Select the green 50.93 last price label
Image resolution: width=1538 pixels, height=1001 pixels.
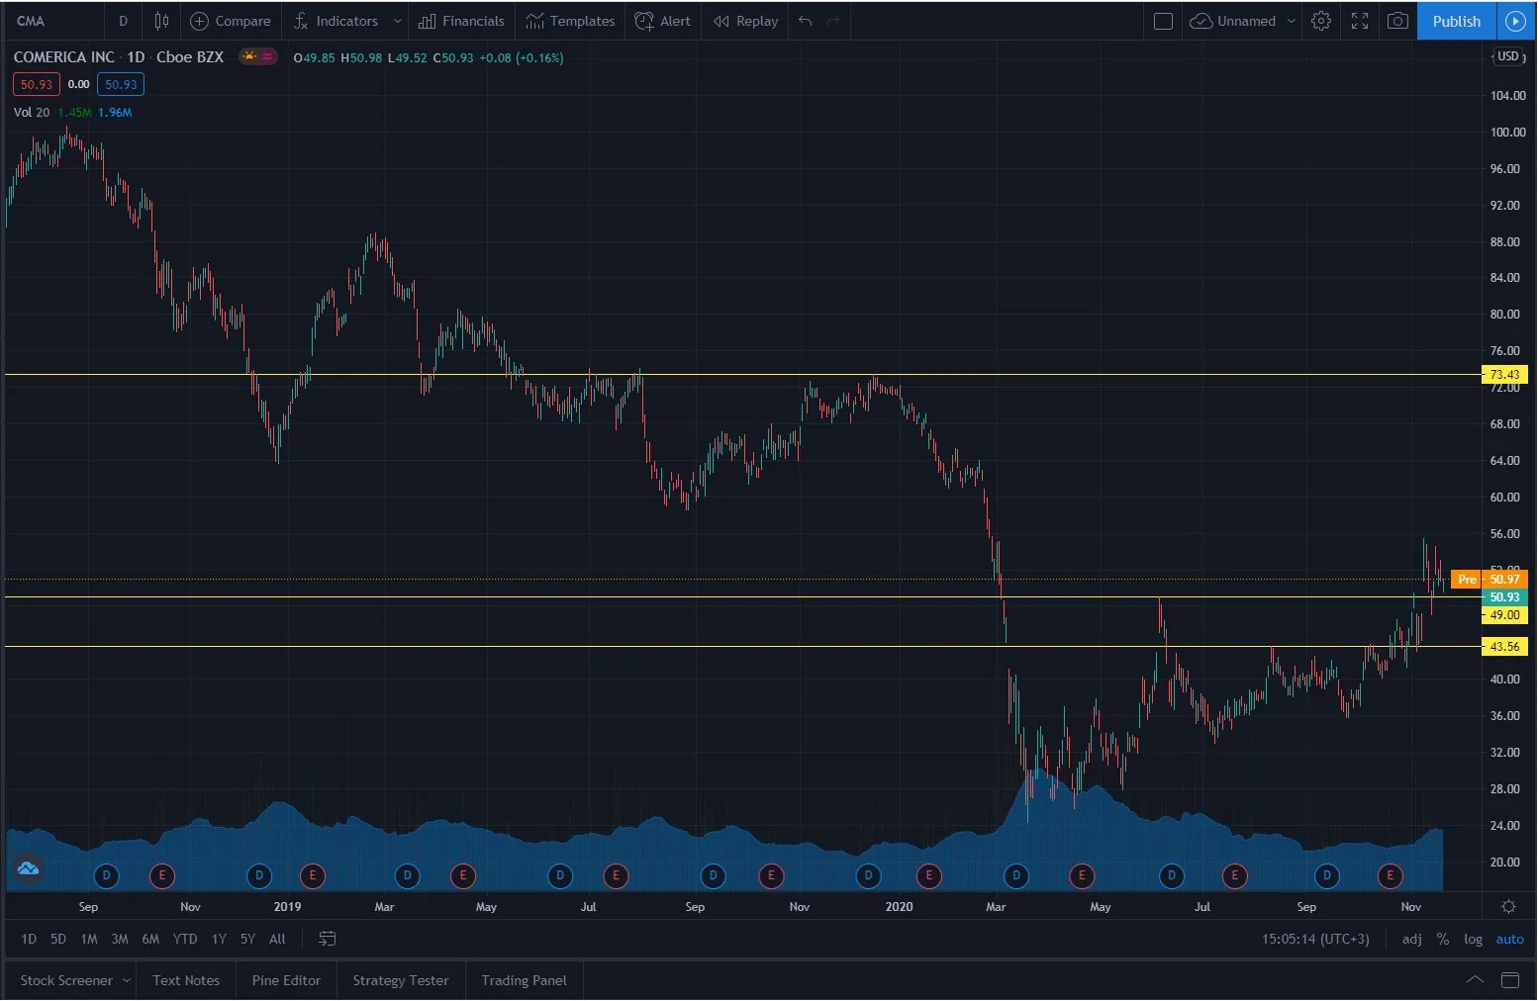(x=1504, y=597)
